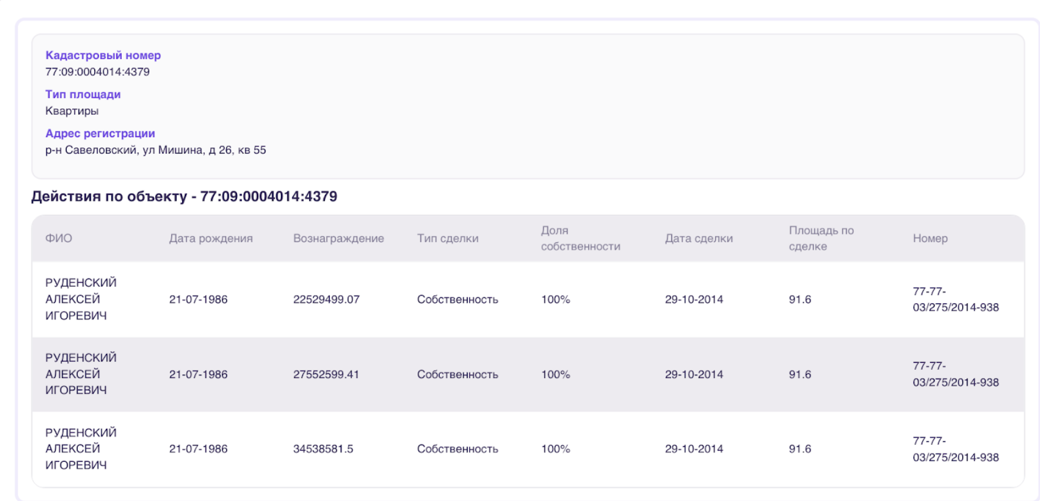Image resolution: width=1040 pixels, height=501 pixels.
Task: Select cadastral number 77:09:0004014:4379 in info card
Action: 97,71
